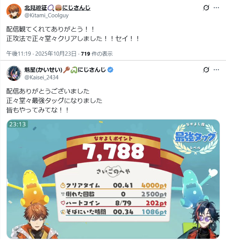Click the 午後11:19 2025年10月23日 timestamp
Screen dimensions: 226x244
click(42, 54)
